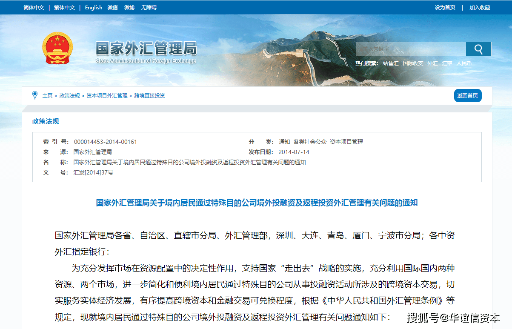
Task: Search hot keyword 国际收支
Action: coord(413,63)
